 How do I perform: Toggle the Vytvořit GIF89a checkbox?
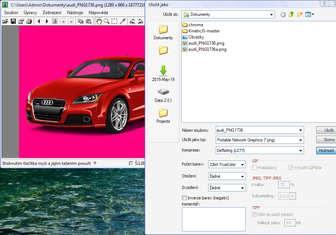[x=291, y=168]
